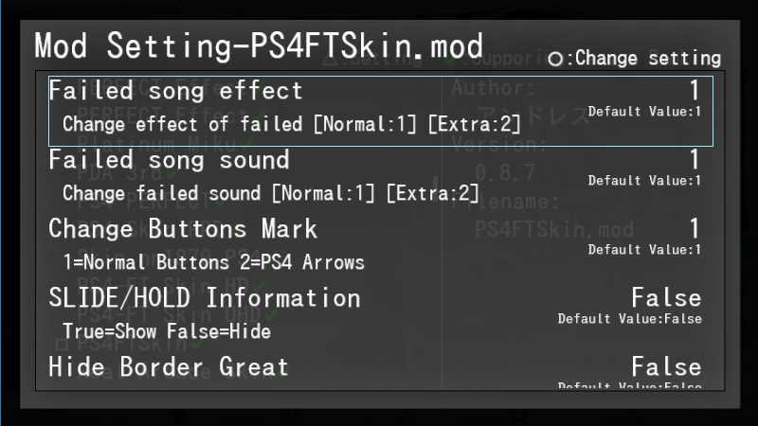Select the Failed song effect setting
Viewport: 758px width, 426px height.
point(175,91)
